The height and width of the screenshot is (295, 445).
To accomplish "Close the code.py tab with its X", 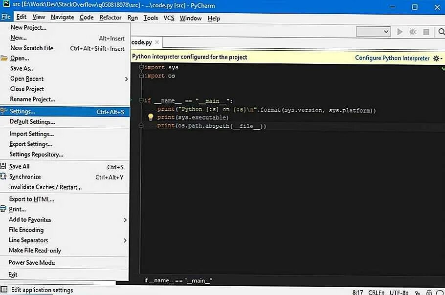I will pyautogui.click(x=156, y=42).
